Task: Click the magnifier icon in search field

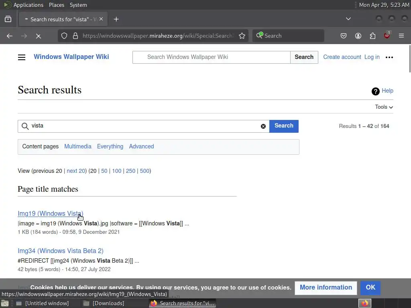Action: (25, 126)
